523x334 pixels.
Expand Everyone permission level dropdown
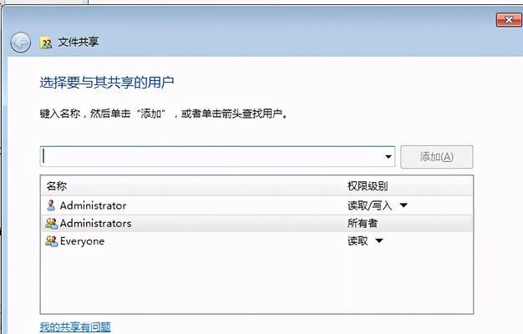[x=379, y=240]
